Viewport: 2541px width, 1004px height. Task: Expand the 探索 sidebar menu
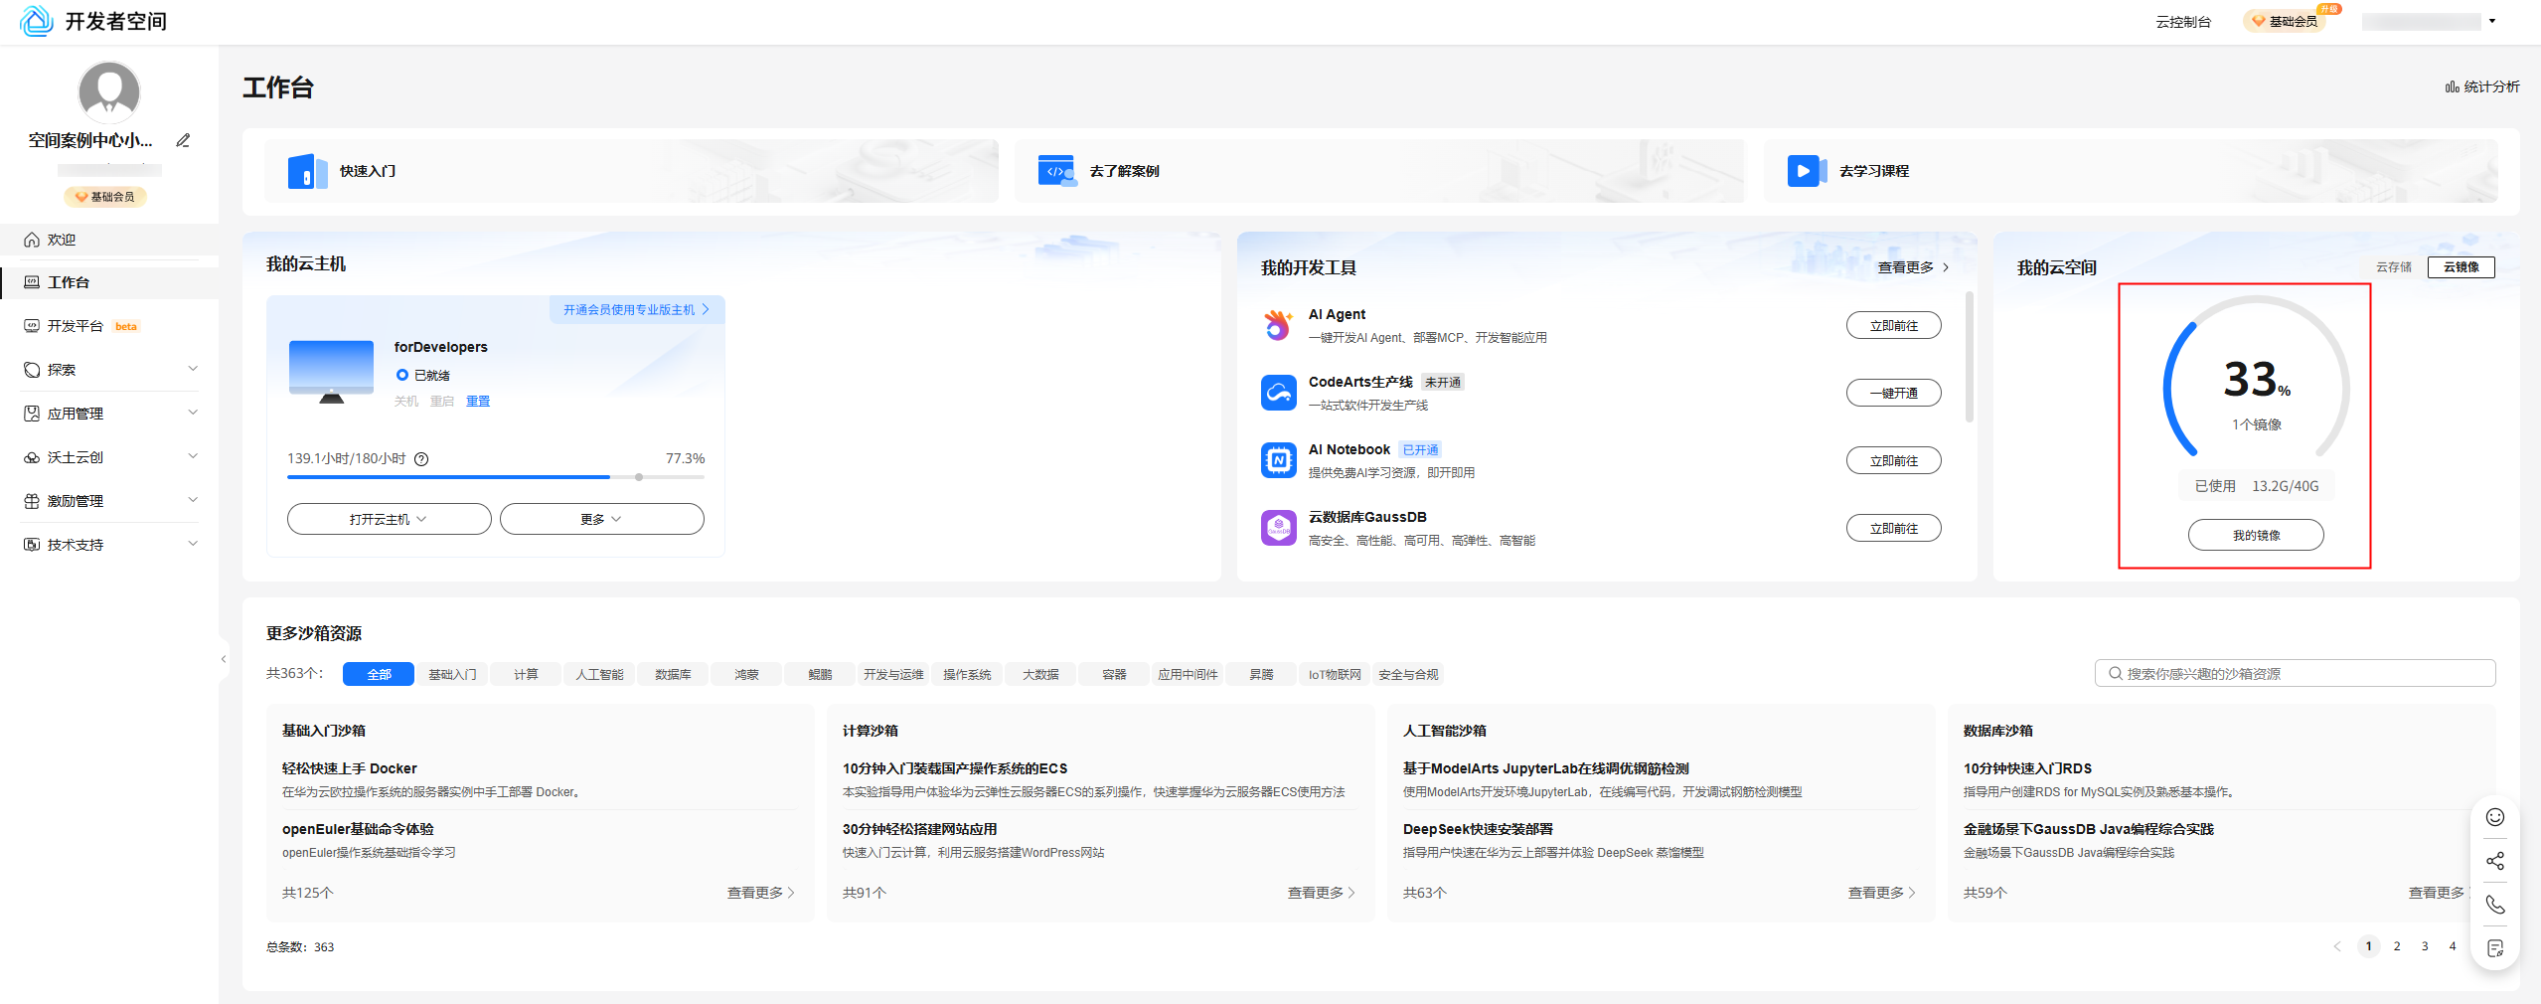click(x=109, y=370)
